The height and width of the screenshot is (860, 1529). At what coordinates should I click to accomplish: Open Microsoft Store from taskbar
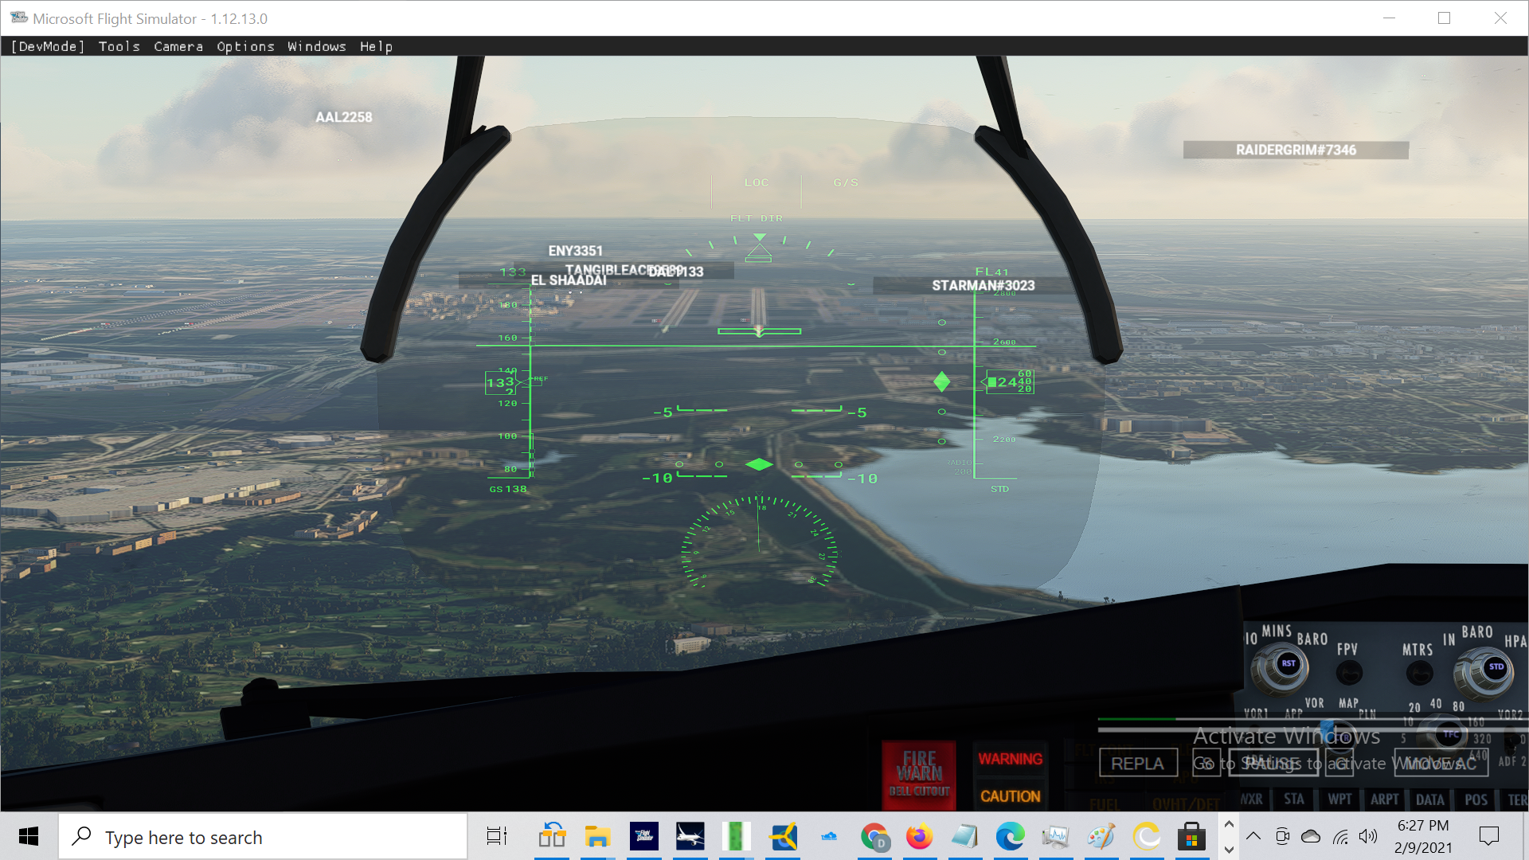click(x=1191, y=836)
